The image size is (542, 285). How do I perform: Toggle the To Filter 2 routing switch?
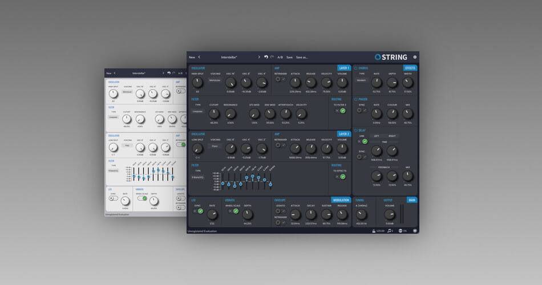340,111
